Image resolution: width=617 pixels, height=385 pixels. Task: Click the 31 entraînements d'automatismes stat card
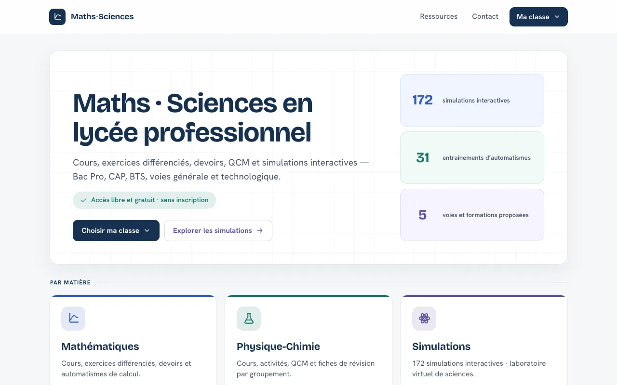(x=472, y=157)
